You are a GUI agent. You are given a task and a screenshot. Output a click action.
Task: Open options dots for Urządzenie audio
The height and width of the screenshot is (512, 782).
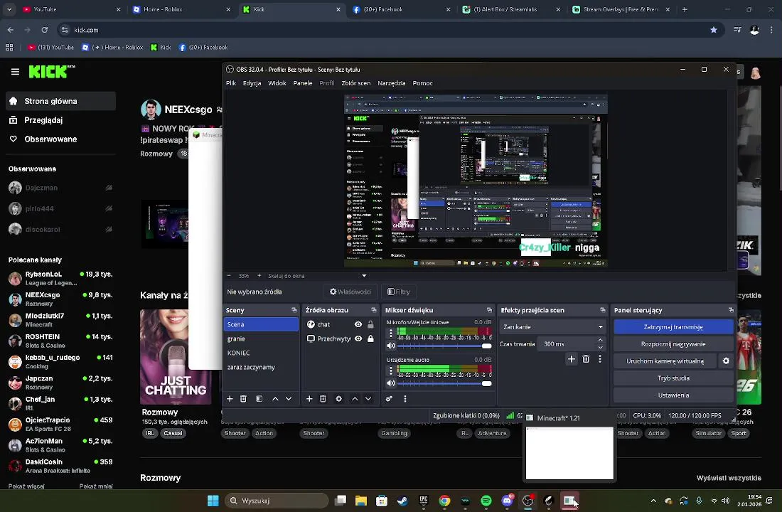click(x=391, y=370)
